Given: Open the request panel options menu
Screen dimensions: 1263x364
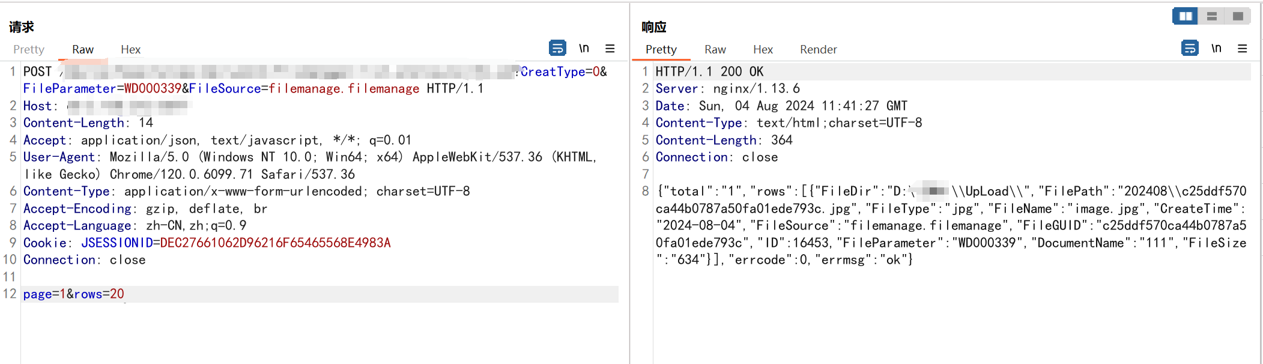Looking at the screenshot, I should (x=610, y=48).
